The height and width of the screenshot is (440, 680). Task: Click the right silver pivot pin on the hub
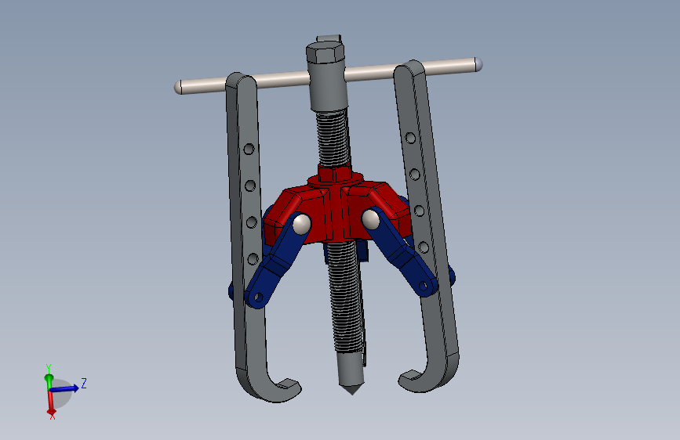tap(371, 219)
